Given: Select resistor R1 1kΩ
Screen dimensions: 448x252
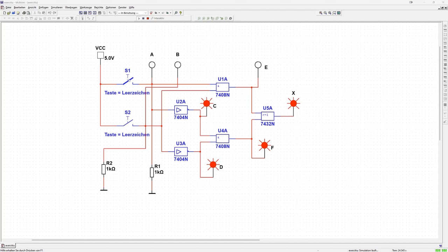Looking at the screenshot, I should pyautogui.click(x=152, y=172).
